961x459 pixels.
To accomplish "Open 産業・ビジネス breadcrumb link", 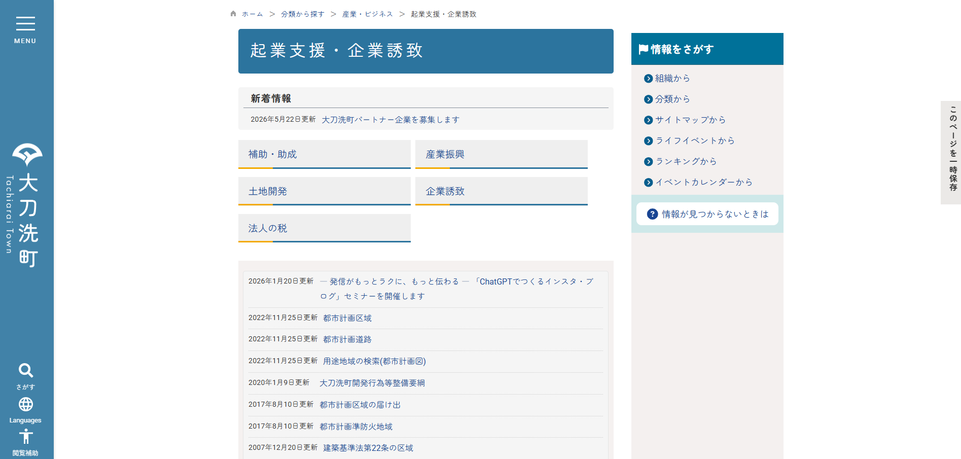I will pyautogui.click(x=368, y=14).
